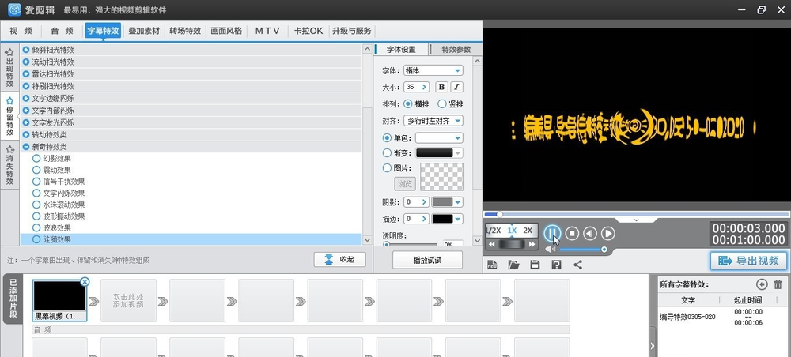Collapse the 新奇特效类 category

pyautogui.click(x=26, y=147)
